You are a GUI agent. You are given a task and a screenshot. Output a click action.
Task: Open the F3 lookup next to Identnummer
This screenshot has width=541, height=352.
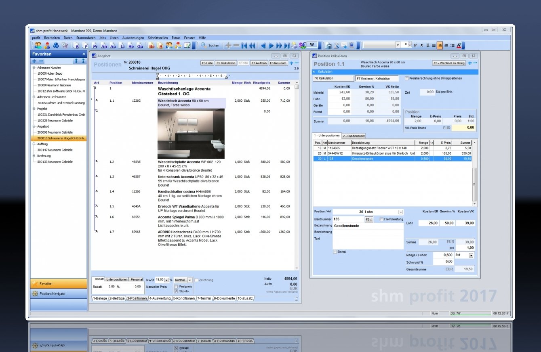pos(369,219)
